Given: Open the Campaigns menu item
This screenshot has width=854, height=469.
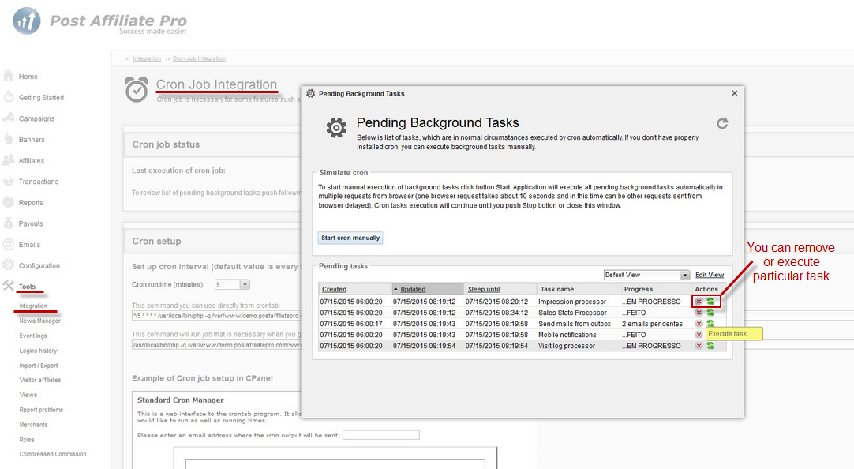Looking at the screenshot, I should pyautogui.click(x=36, y=118).
